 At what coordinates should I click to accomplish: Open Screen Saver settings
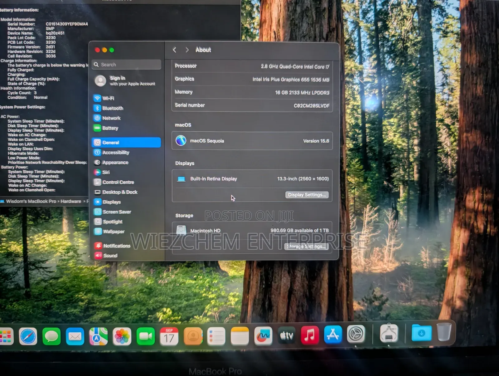click(x=126, y=212)
